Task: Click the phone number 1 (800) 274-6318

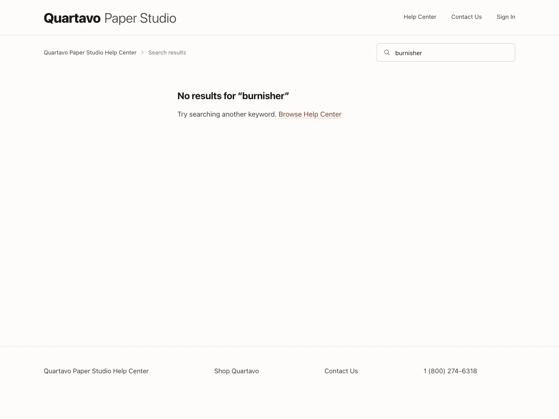Action: (x=450, y=371)
